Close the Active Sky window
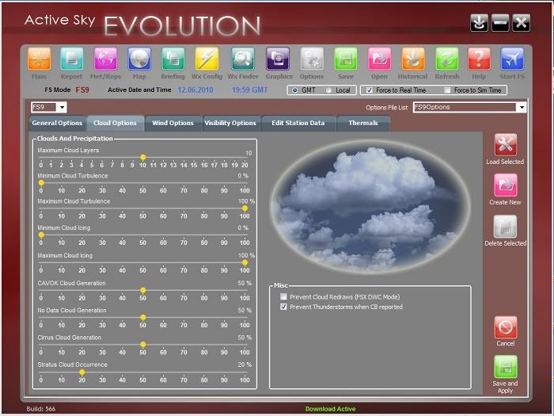 522,23
